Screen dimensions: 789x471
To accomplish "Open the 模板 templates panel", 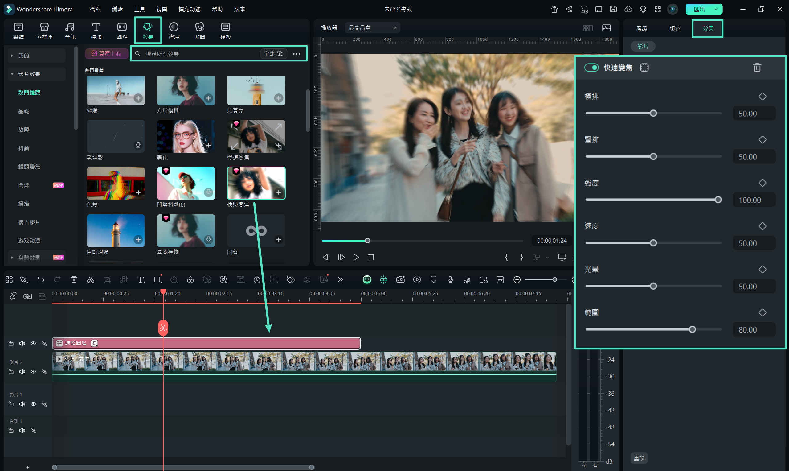I will click(226, 31).
